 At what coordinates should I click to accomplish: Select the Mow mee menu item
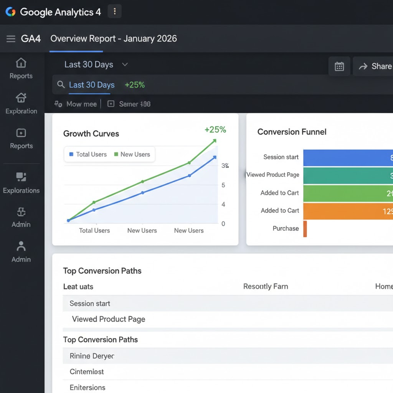76,104
